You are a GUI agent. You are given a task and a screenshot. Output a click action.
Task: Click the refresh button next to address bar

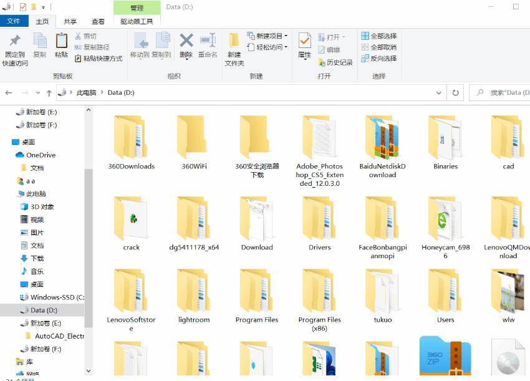click(455, 92)
